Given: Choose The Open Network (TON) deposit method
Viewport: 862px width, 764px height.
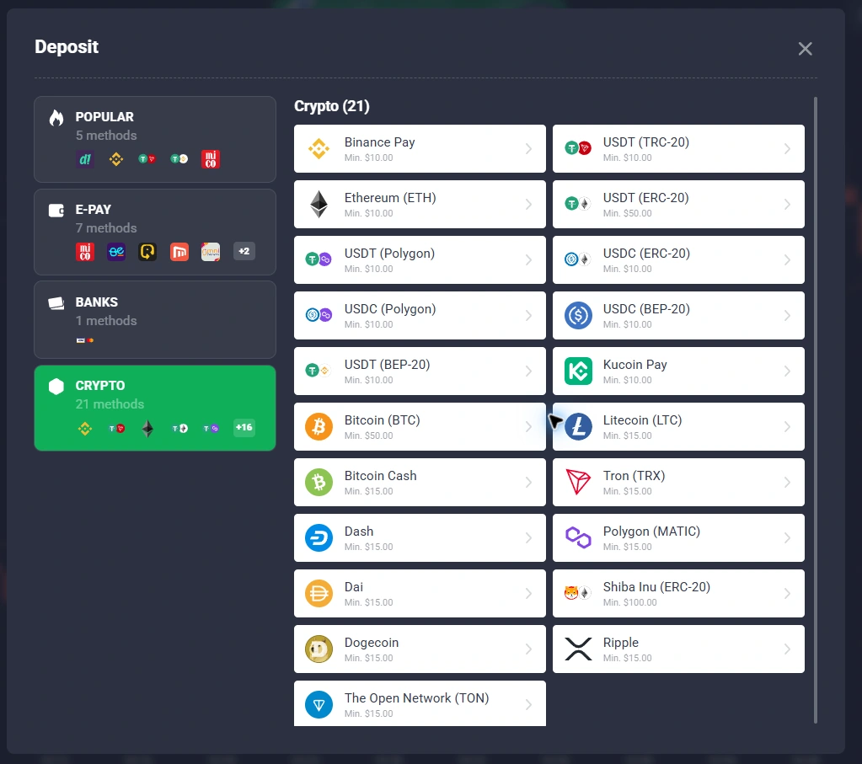Looking at the screenshot, I should point(420,703).
